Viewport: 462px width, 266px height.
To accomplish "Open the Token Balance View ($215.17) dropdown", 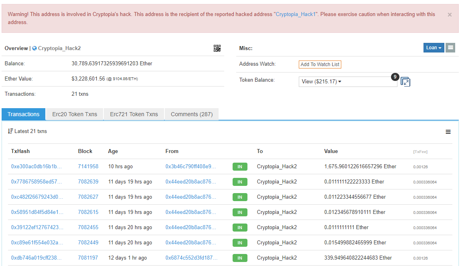I will point(321,82).
